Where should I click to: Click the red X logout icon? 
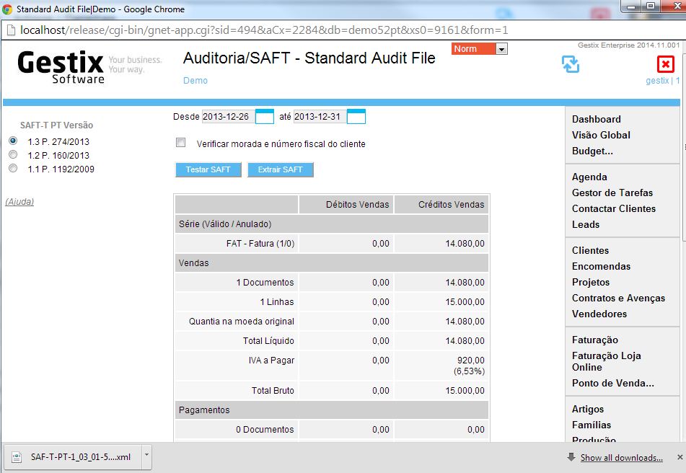point(665,65)
